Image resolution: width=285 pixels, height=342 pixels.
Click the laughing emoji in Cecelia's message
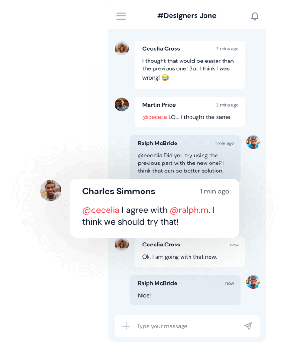165,77
